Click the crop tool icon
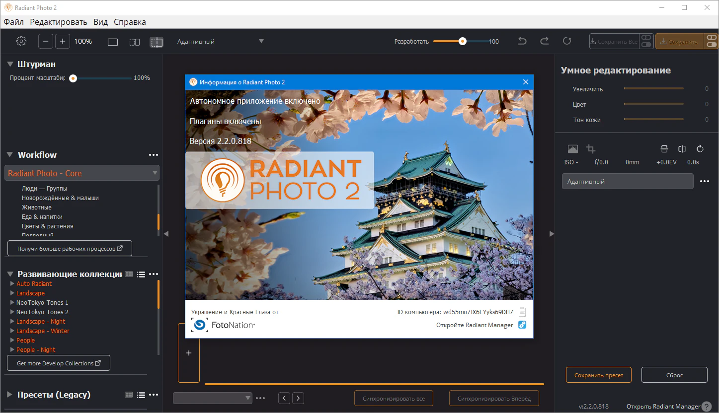The image size is (719, 413). pos(590,148)
